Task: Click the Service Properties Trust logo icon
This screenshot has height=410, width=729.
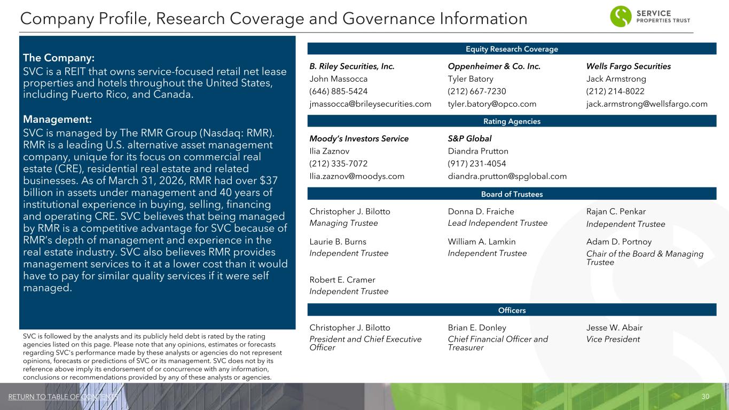Action: [x=622, y=17]
